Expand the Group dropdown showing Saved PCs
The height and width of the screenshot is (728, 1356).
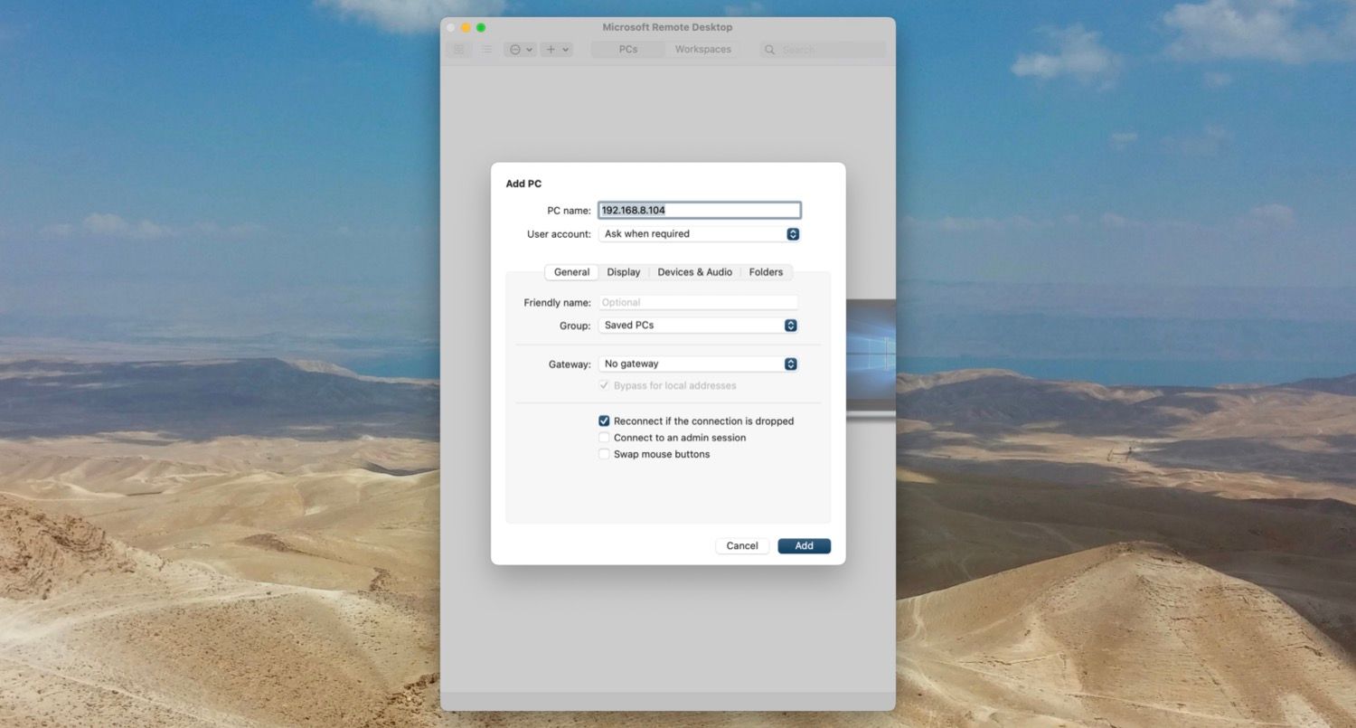coord(699,326)
